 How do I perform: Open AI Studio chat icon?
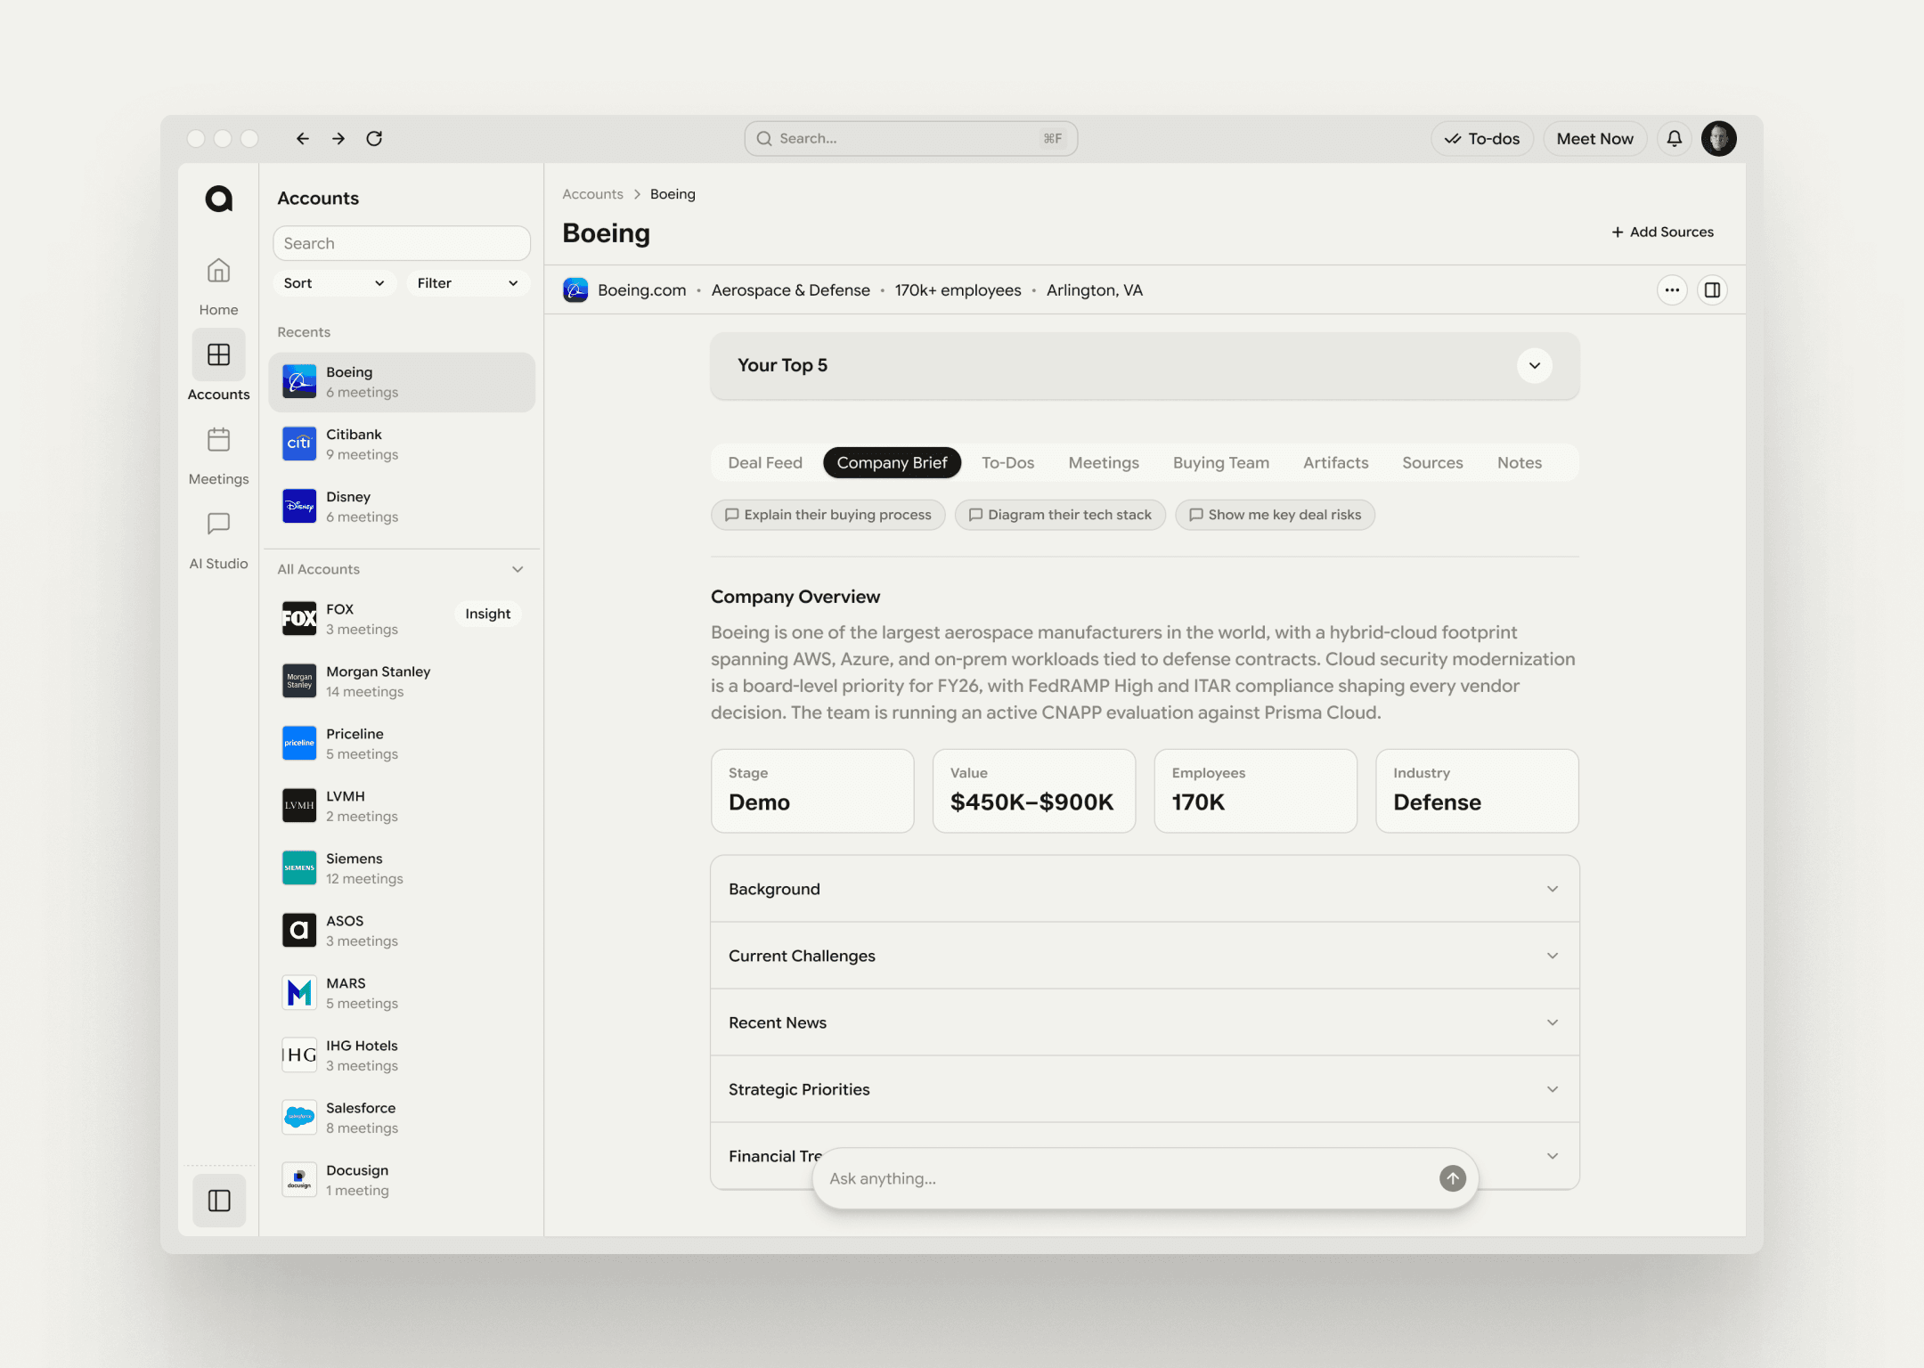(218, 524)
